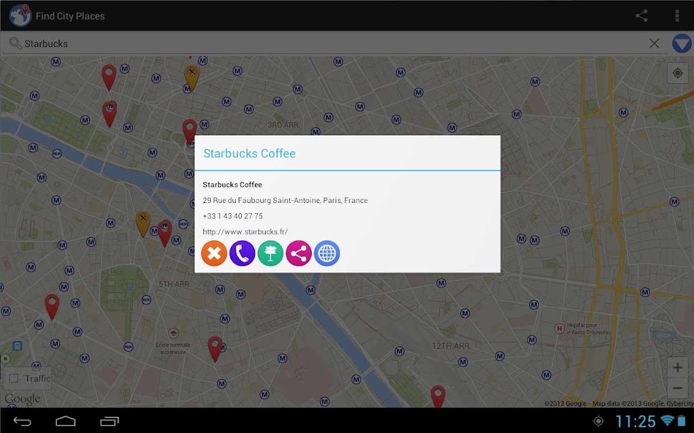
Task: Close the dialog with the orange X
Action: click(214, 253)
